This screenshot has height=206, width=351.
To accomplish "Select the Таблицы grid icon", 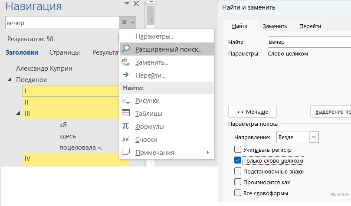I will coord(126,114).
